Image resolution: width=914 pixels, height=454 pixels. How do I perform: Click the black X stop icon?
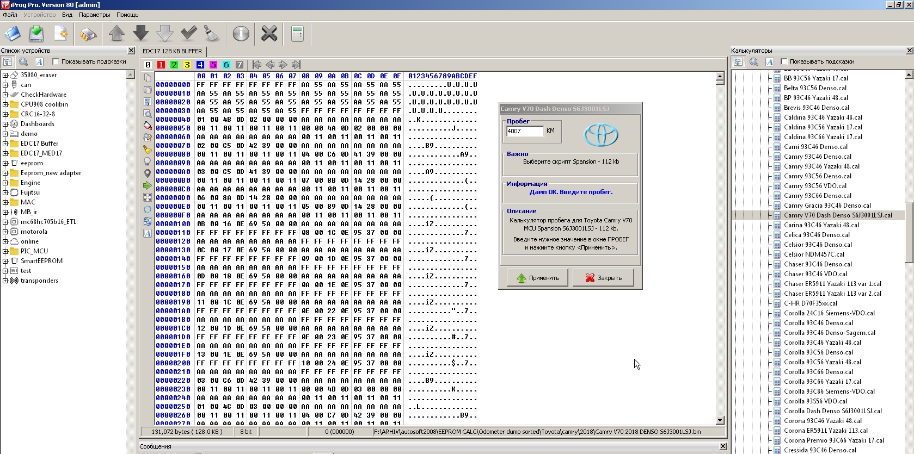[x=269, y=34]
